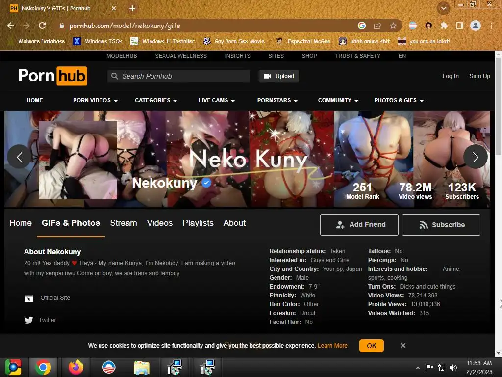
Task: Click the Learn More cookie link
Action: pos(332,345)
